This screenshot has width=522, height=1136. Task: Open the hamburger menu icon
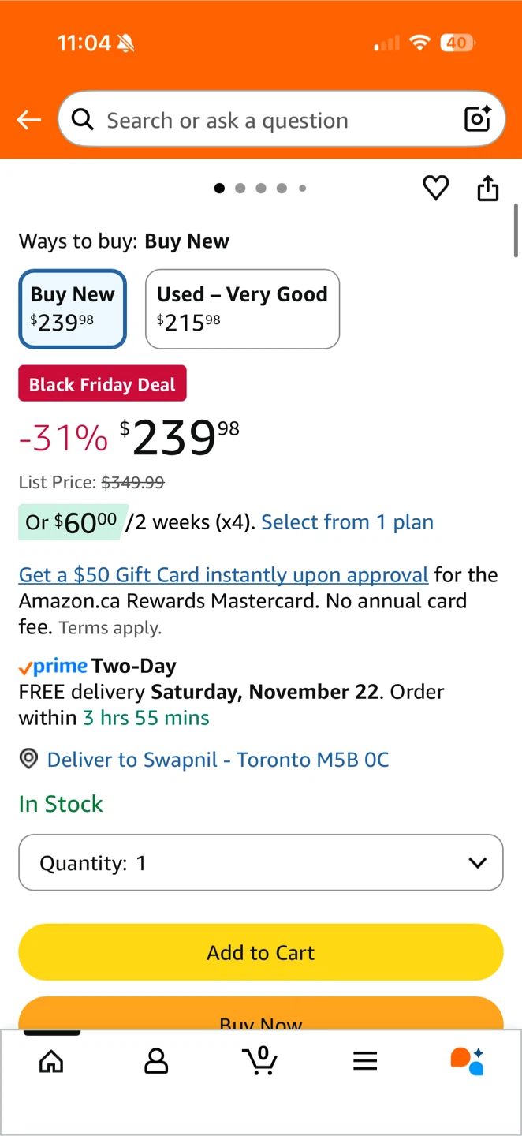(x=365, y=1061)
